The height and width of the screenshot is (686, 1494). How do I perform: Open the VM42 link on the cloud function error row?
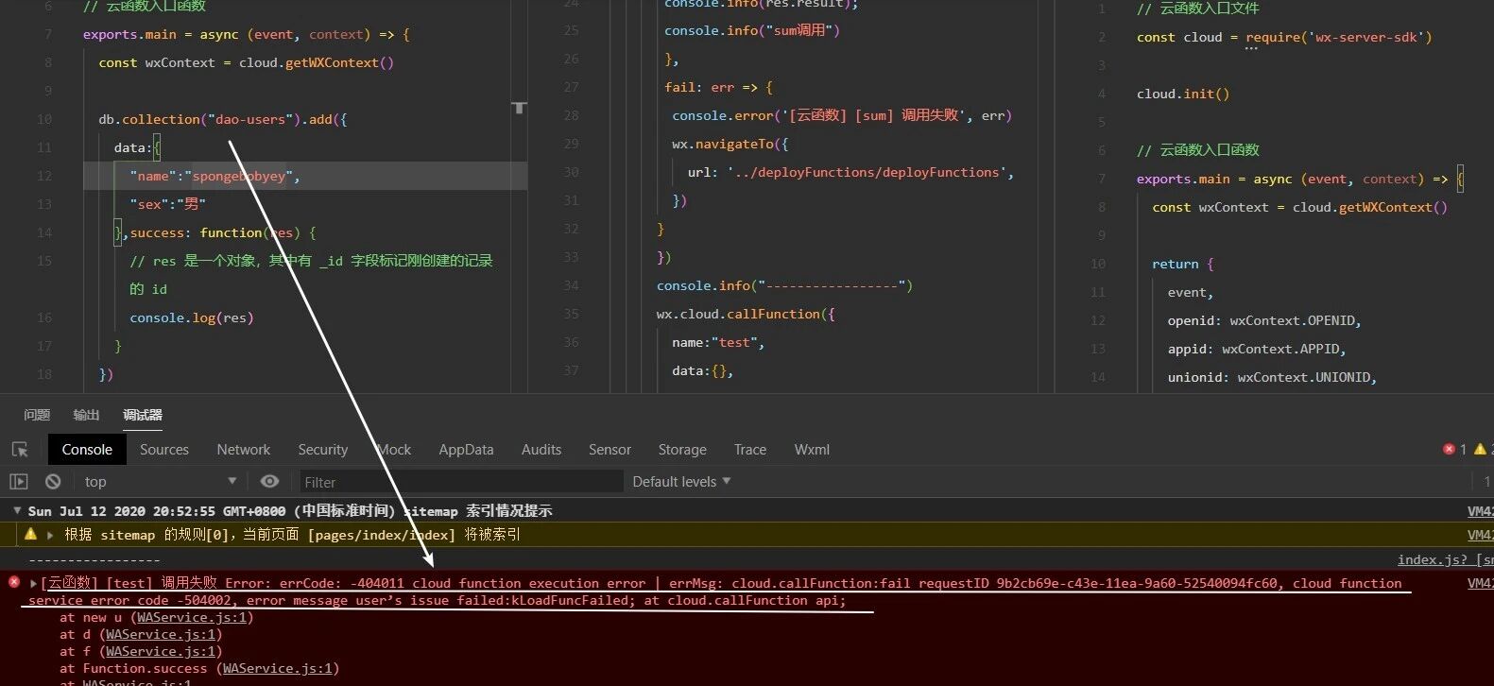pyautogui.click(x=1481, y=584)
